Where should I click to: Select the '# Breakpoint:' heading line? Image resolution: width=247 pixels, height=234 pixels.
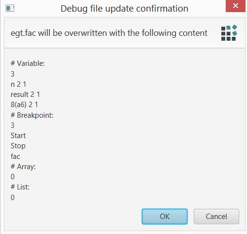(x=32, y=115)
